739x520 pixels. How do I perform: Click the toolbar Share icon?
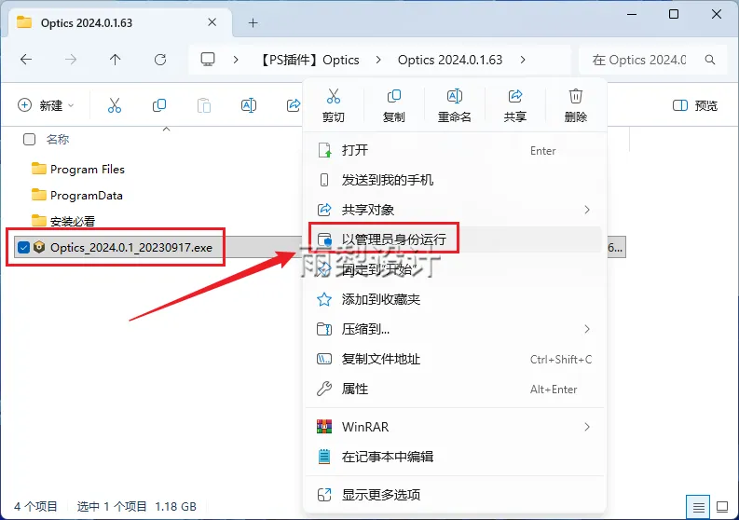pyautogui.click(x=294, y=105)
